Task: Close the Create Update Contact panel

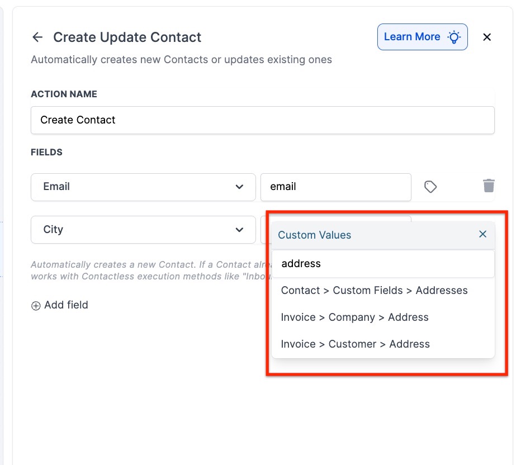Action: pos(487,37)
